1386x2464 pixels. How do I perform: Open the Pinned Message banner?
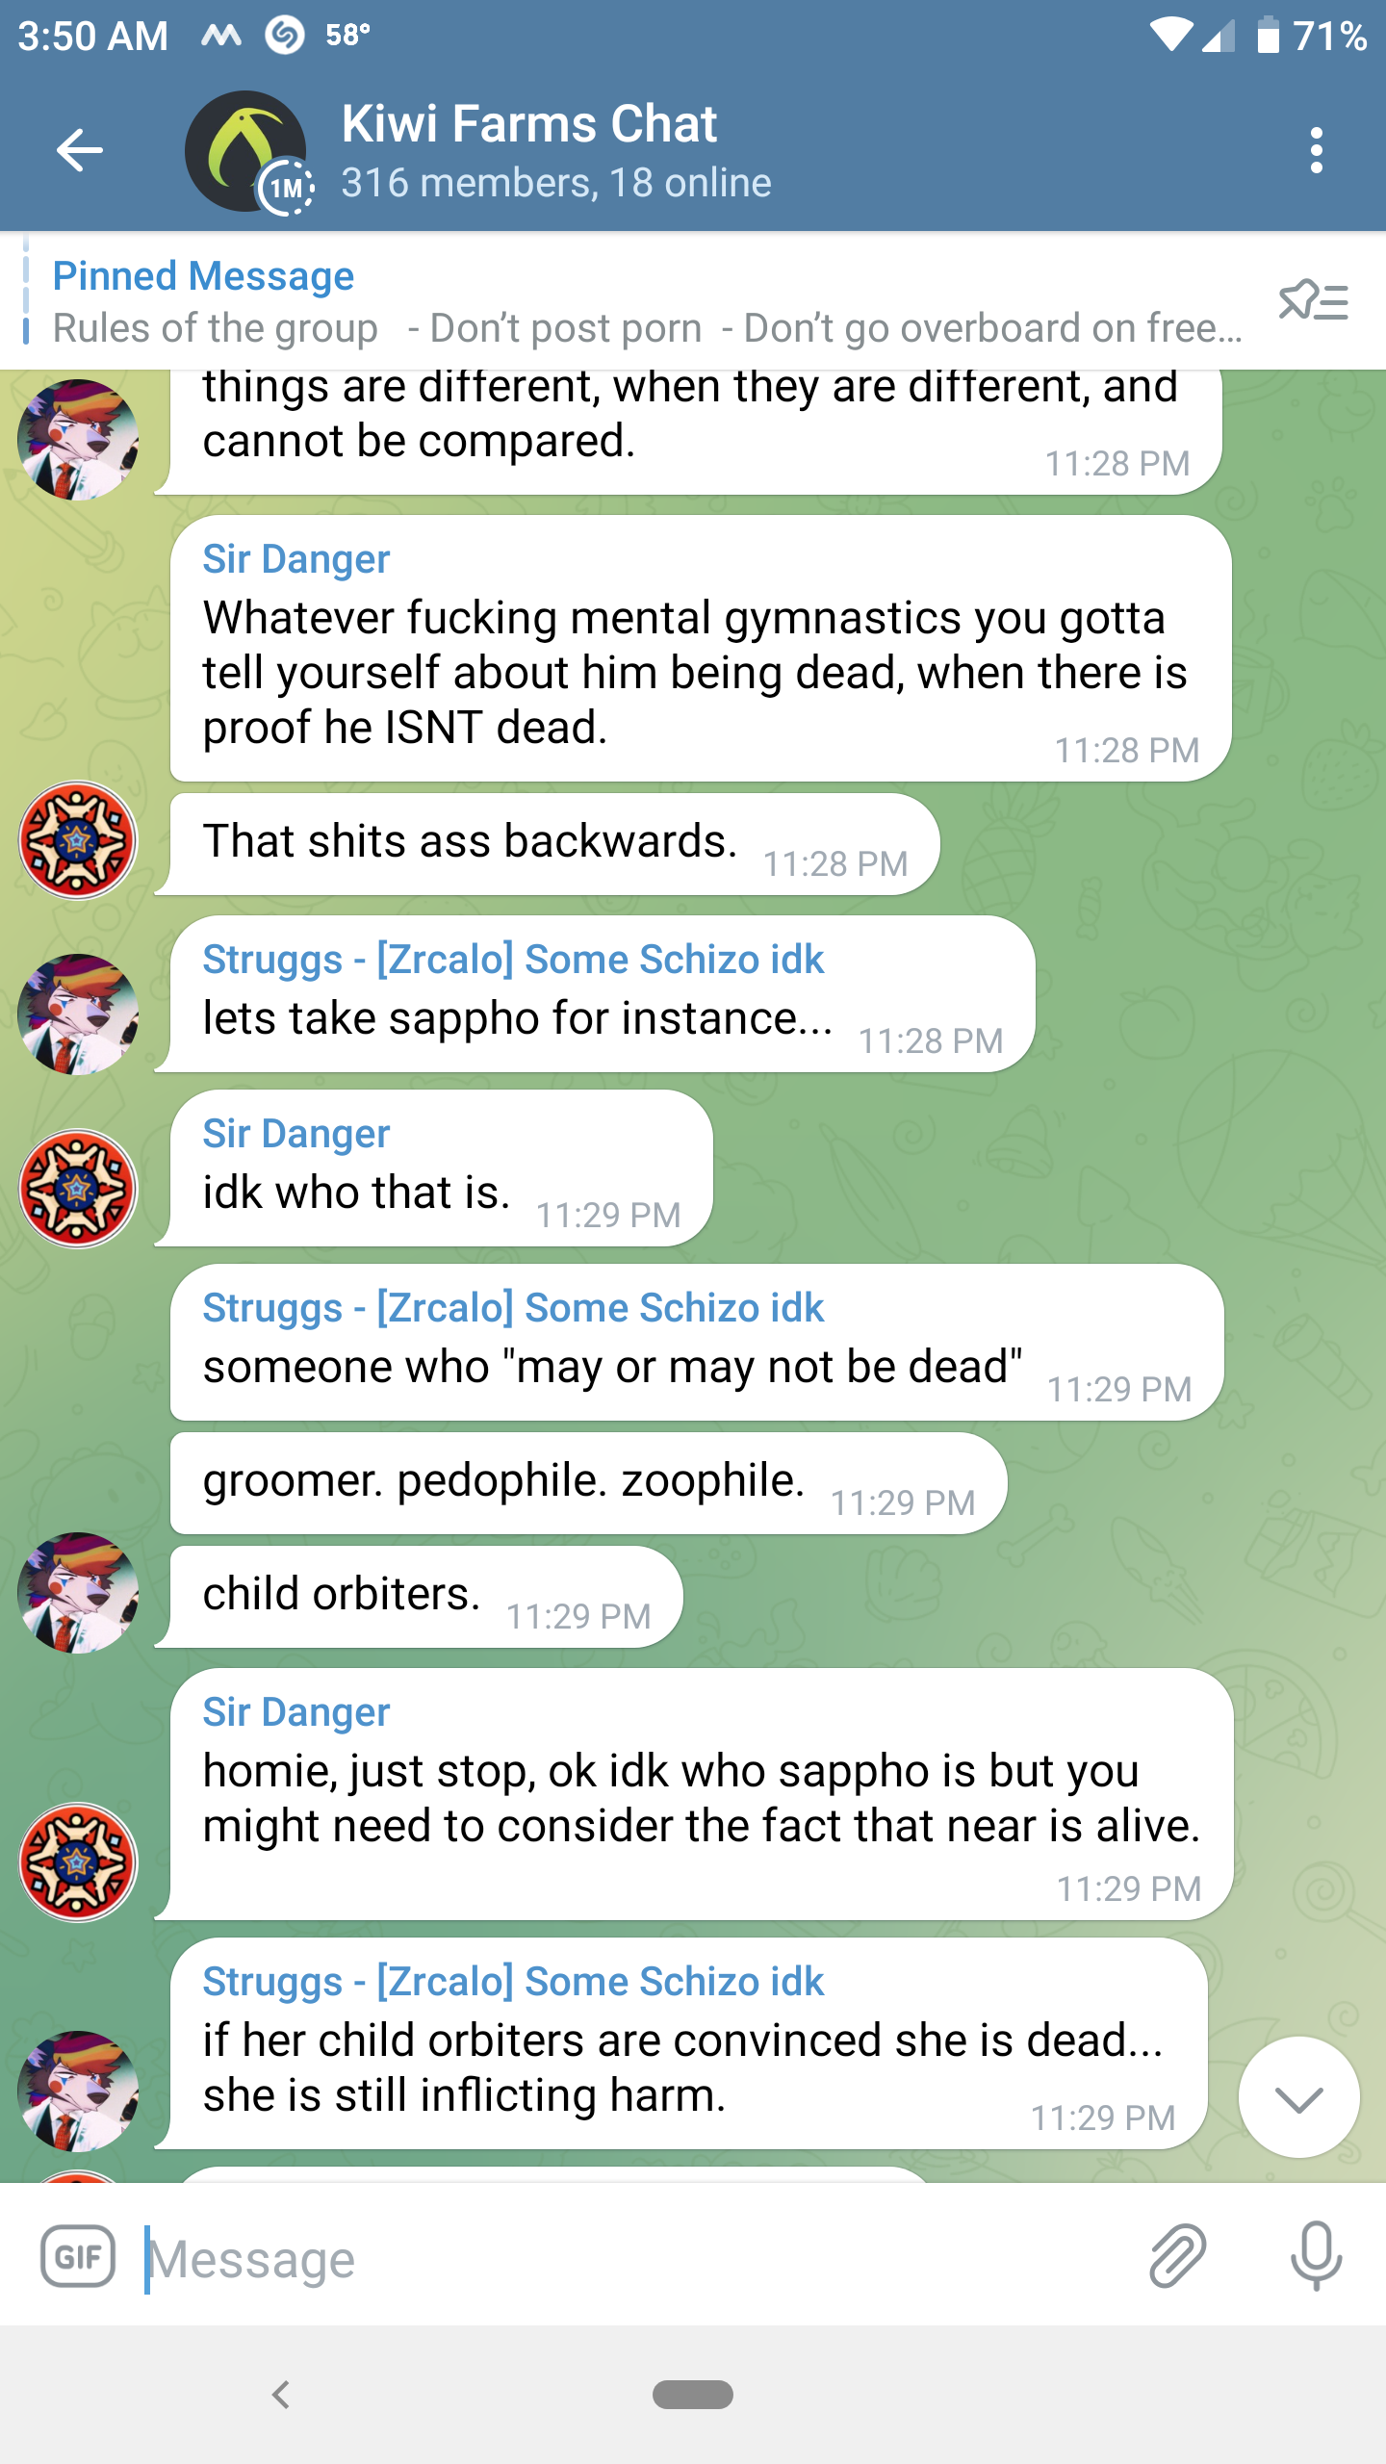[645, 301]
